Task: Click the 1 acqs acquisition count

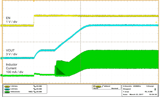Action: click(126, 92)
